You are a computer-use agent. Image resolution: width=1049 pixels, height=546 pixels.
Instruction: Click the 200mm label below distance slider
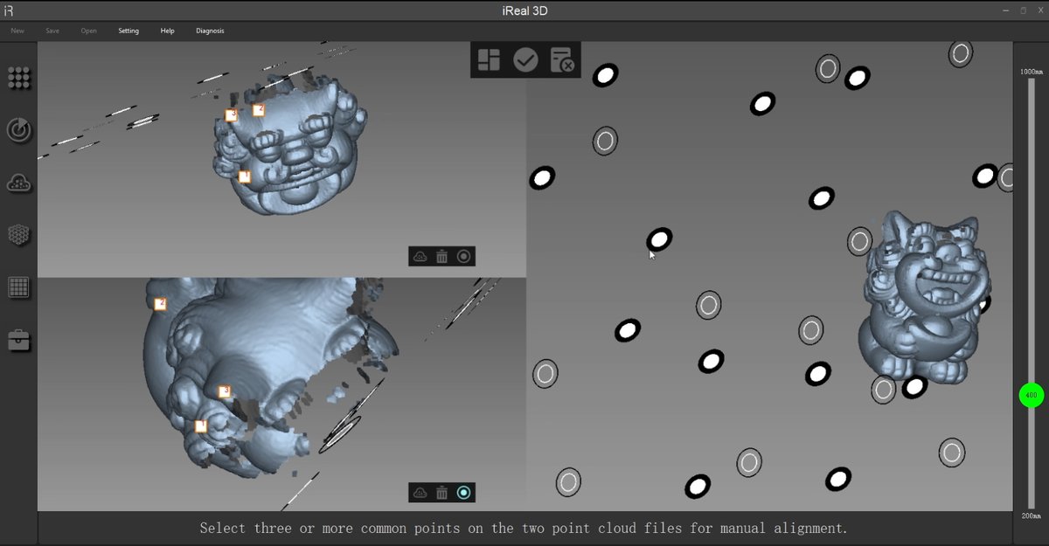point(1032,516)
